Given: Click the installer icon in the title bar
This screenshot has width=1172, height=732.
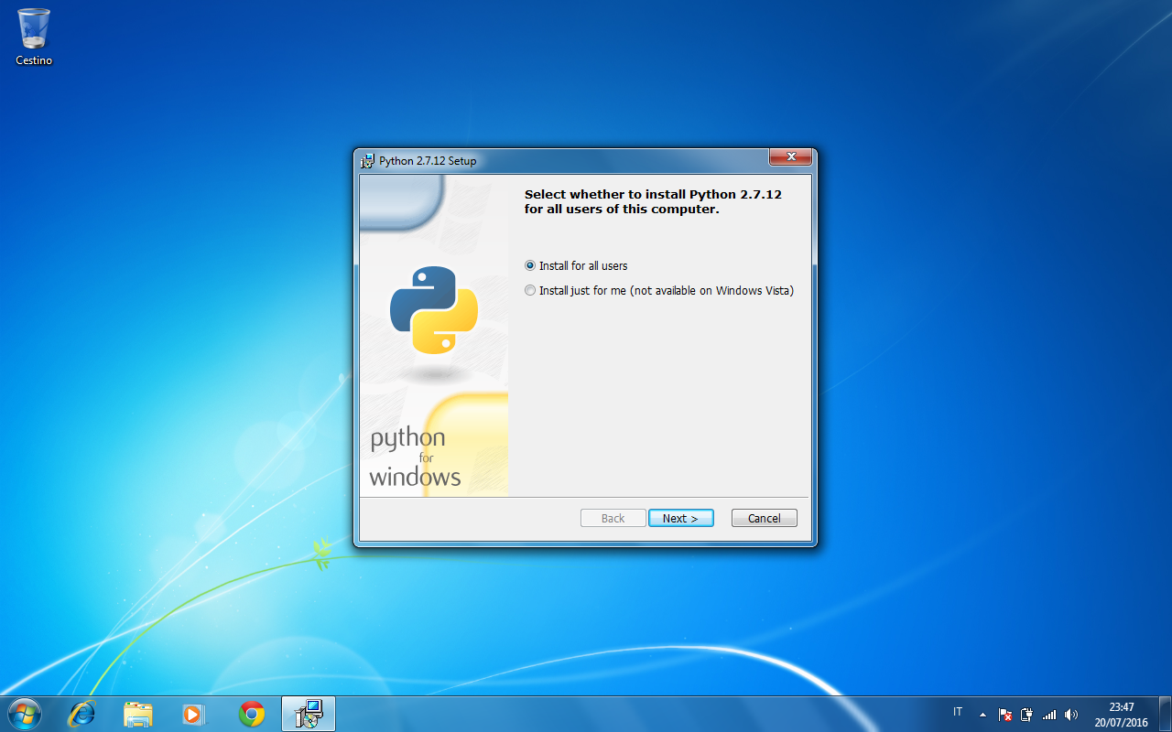Looking at the screenshot, I should point(367,161).
